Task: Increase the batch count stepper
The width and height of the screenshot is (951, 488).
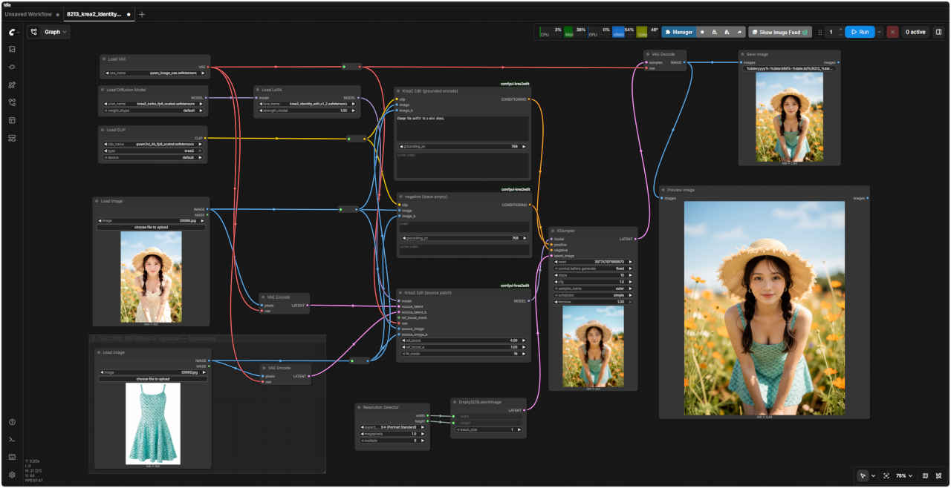Action: pyautogui.click(x=840, y=29)
